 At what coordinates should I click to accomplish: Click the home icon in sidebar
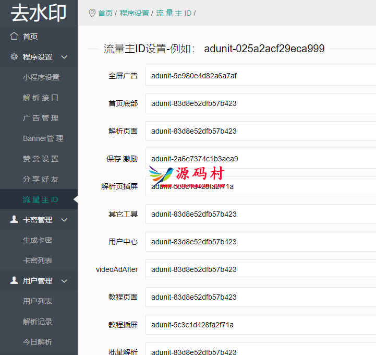pos(14,37)
